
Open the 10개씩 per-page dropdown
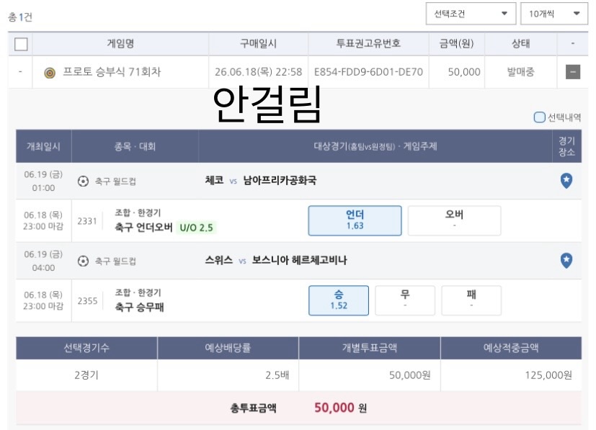553,14
